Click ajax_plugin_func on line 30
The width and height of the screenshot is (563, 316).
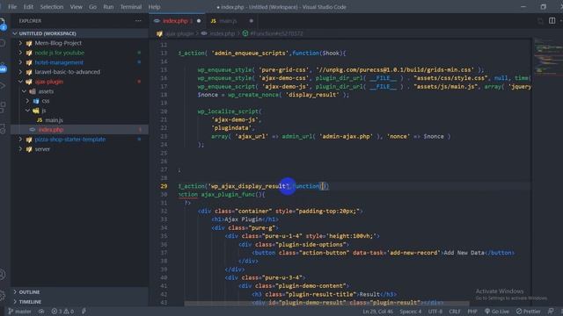click(x=228, y=195)
